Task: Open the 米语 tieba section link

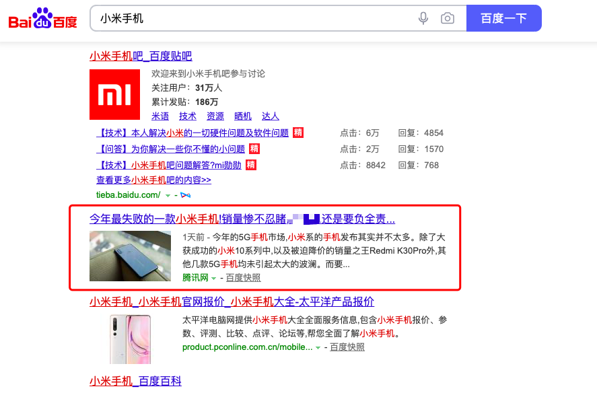Action: (160, 116)
